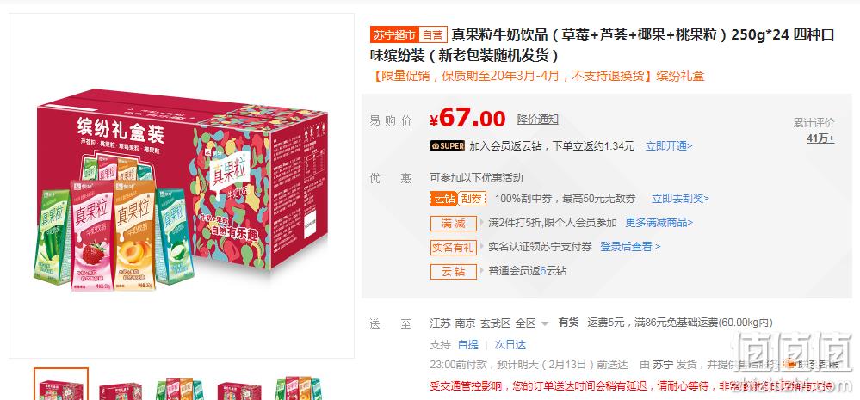This screenshot has height=400, width=860.
Task: Click the 自营 badge next to title
Action: point(433,35)
